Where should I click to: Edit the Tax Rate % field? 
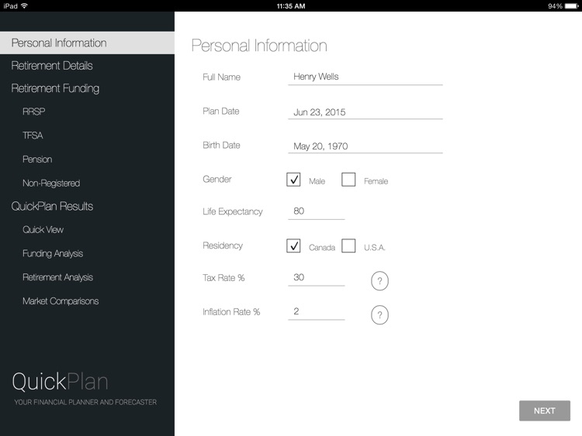click(317, 278)
